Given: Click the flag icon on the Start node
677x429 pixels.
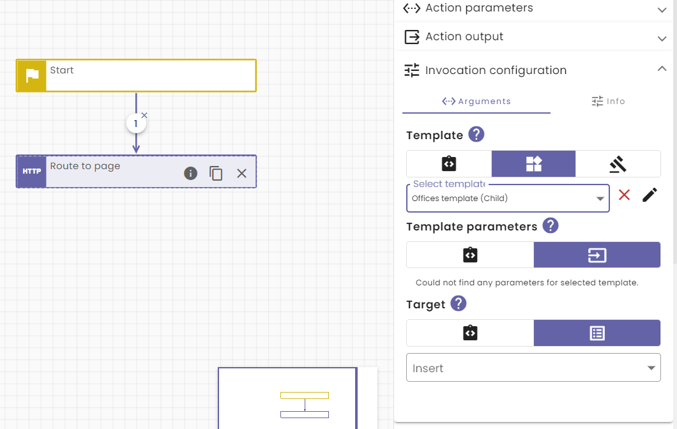Looking at the screenshot, I should click(31, 75).
